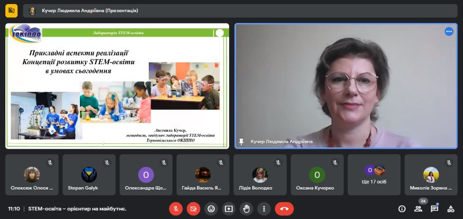Select Кучер Людмила Андріївна video tile
463x219 pixels.
pos(346,86)
